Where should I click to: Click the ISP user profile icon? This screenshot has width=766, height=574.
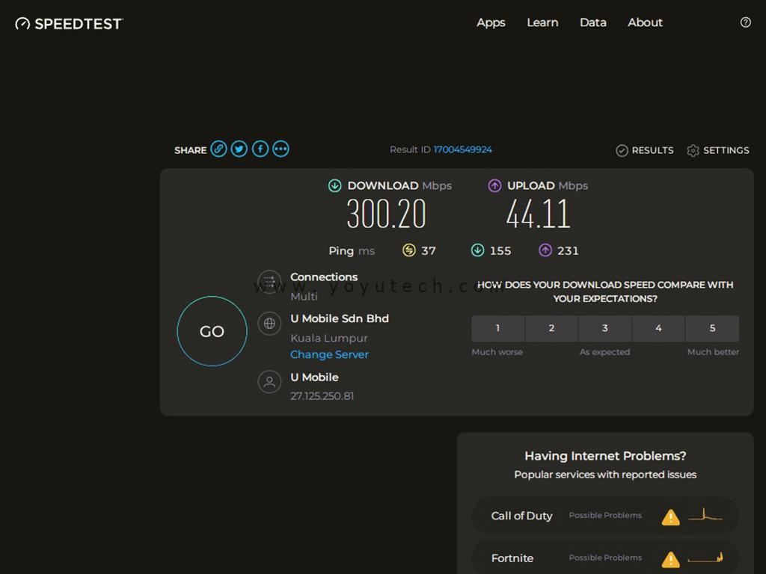pos(269,382)
